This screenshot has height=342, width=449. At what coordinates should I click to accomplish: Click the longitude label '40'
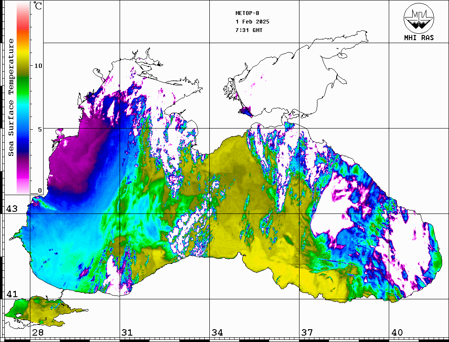coord(397,333)
